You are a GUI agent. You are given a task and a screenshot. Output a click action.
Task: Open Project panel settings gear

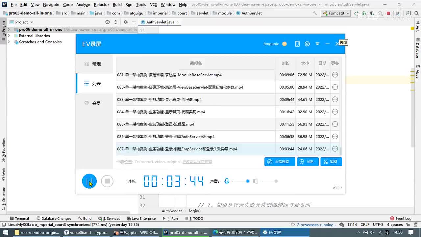[x=125, y=22]
